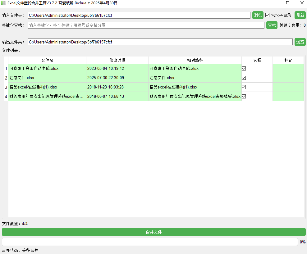Click the input folder path field
The height and width of the screenshot is (254, 307).
139,15
